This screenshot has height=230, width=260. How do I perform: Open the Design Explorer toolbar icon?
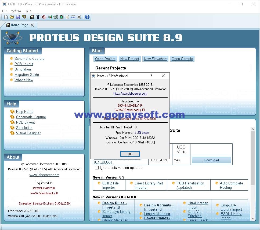coord(62,17)
